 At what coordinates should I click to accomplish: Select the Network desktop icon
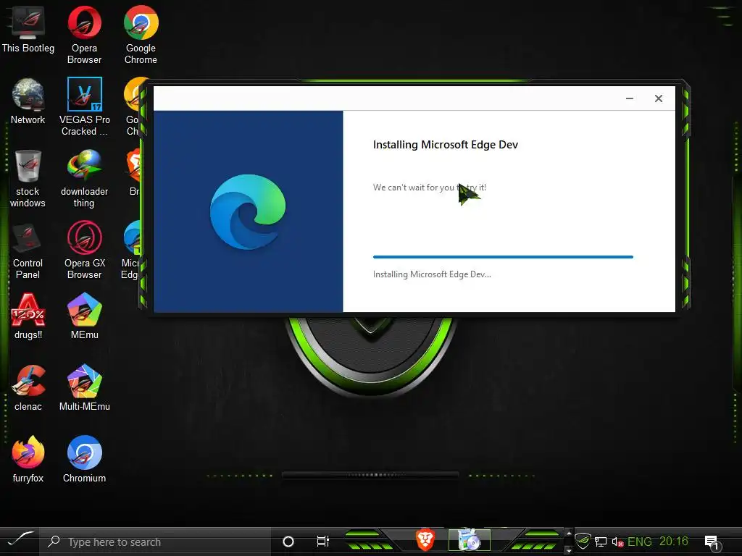[28, 101]
